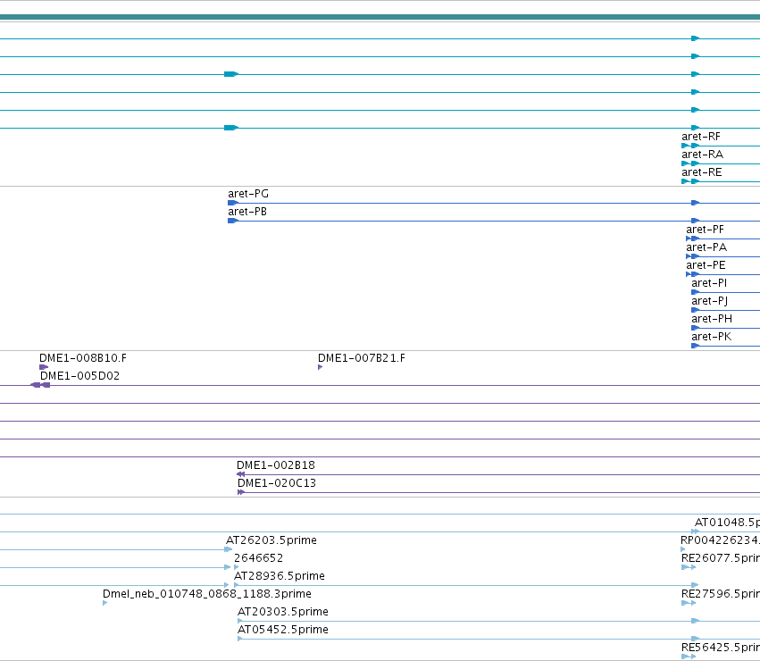760x661 pixels.
Task: Select the AT26203.5prime EST label
Action: pyautogui.click(x=271, y=540)
